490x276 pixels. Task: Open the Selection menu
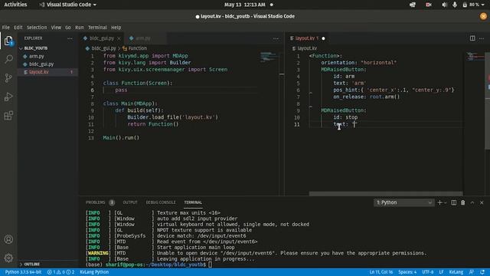[x=37, y=28]
